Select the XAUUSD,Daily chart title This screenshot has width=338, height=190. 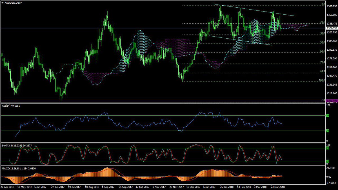(x=13, y=3)
